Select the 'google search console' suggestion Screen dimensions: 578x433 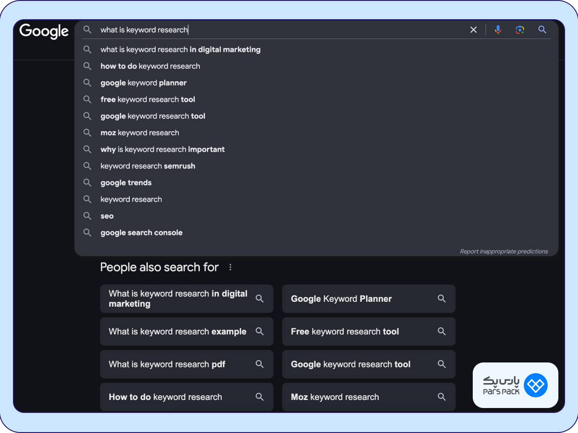(x=316, y=233)
